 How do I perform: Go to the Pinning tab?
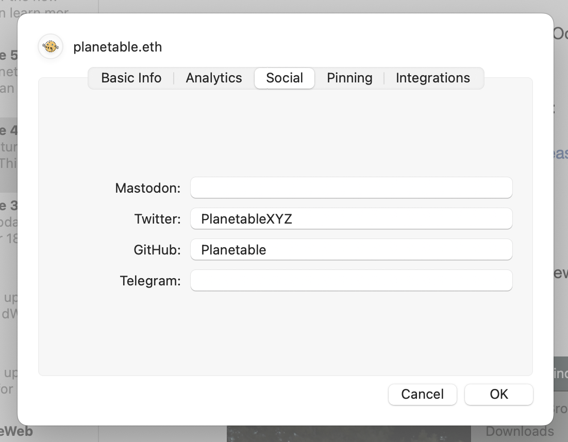click(x=349, y=78)
